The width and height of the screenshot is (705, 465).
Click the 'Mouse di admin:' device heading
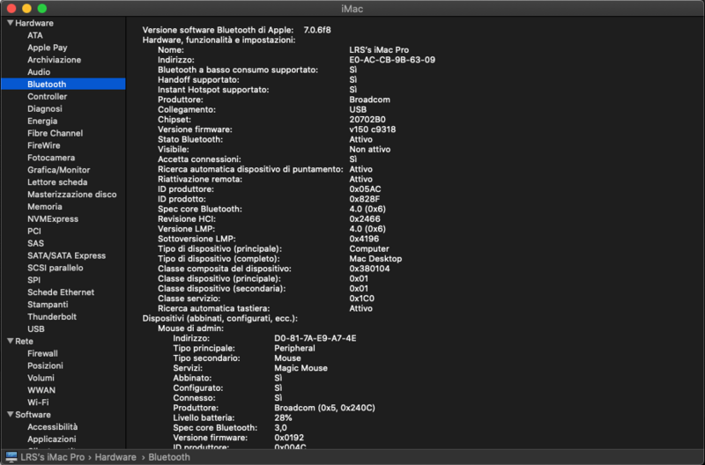[190, 328]
